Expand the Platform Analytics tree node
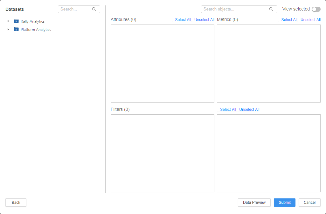326x214 pixels. point(8,30)
